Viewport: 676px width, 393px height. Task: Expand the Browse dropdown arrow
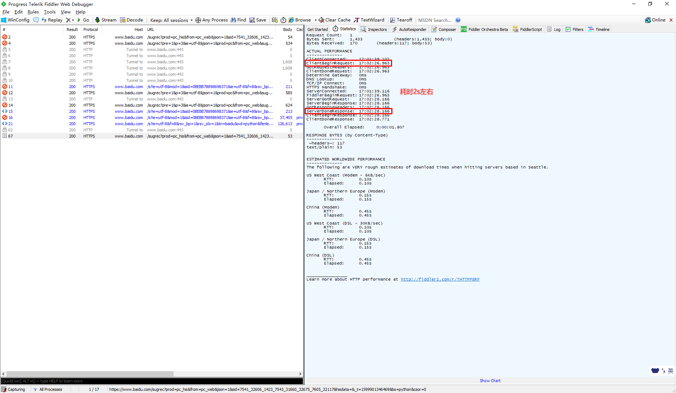pyautogui.click(x=316, y=20)
